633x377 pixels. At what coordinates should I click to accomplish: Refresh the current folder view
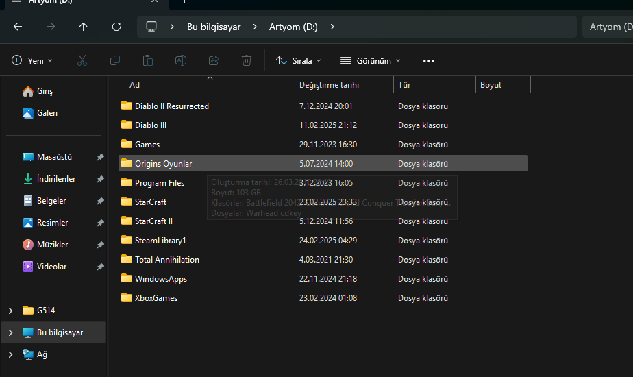click(116, 27)
